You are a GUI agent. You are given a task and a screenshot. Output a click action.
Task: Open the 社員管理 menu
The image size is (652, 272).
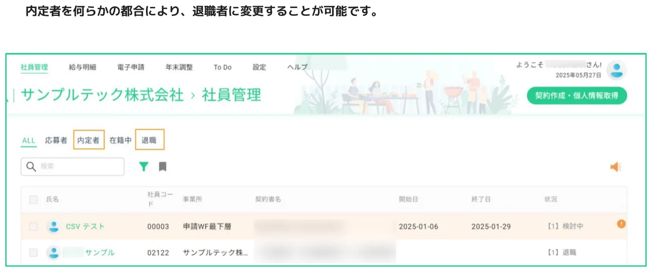point(34,67)
